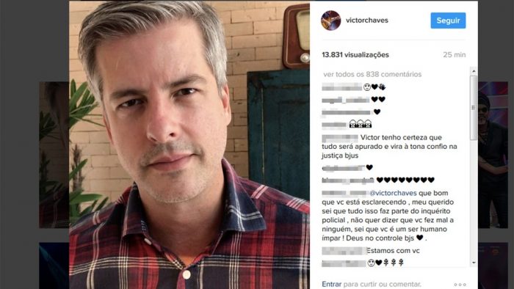Click the victorchaves profile avatar

(330, 21)
